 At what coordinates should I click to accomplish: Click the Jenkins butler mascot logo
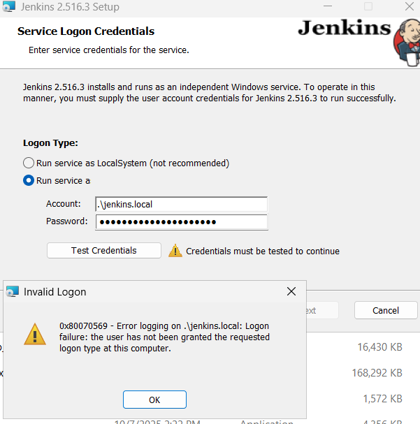click(x=407, y=41)
